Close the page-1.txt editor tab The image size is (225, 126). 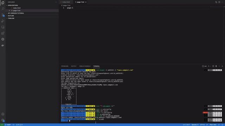(86, 2)
